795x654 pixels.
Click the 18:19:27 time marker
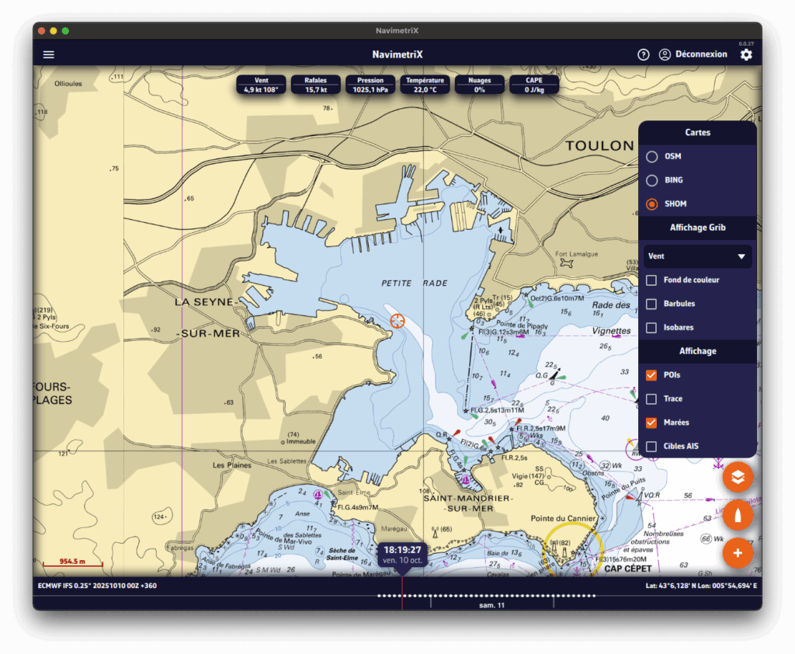(402, 555)
